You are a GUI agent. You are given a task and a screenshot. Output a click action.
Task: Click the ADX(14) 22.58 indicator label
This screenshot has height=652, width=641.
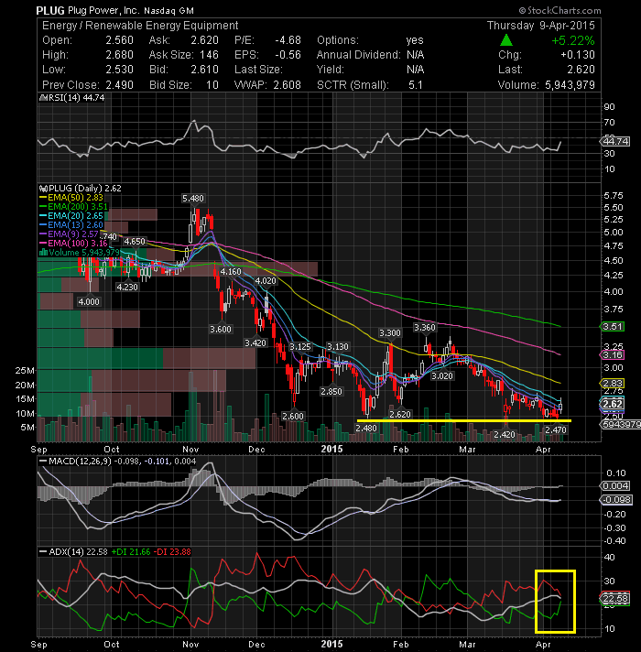(x=73, y=552)
